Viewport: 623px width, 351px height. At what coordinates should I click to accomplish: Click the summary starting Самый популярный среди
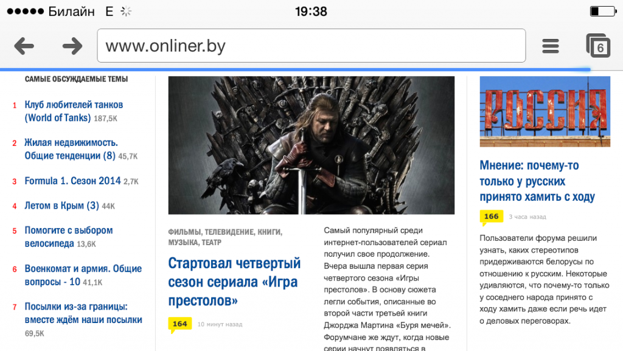[388, 288]
